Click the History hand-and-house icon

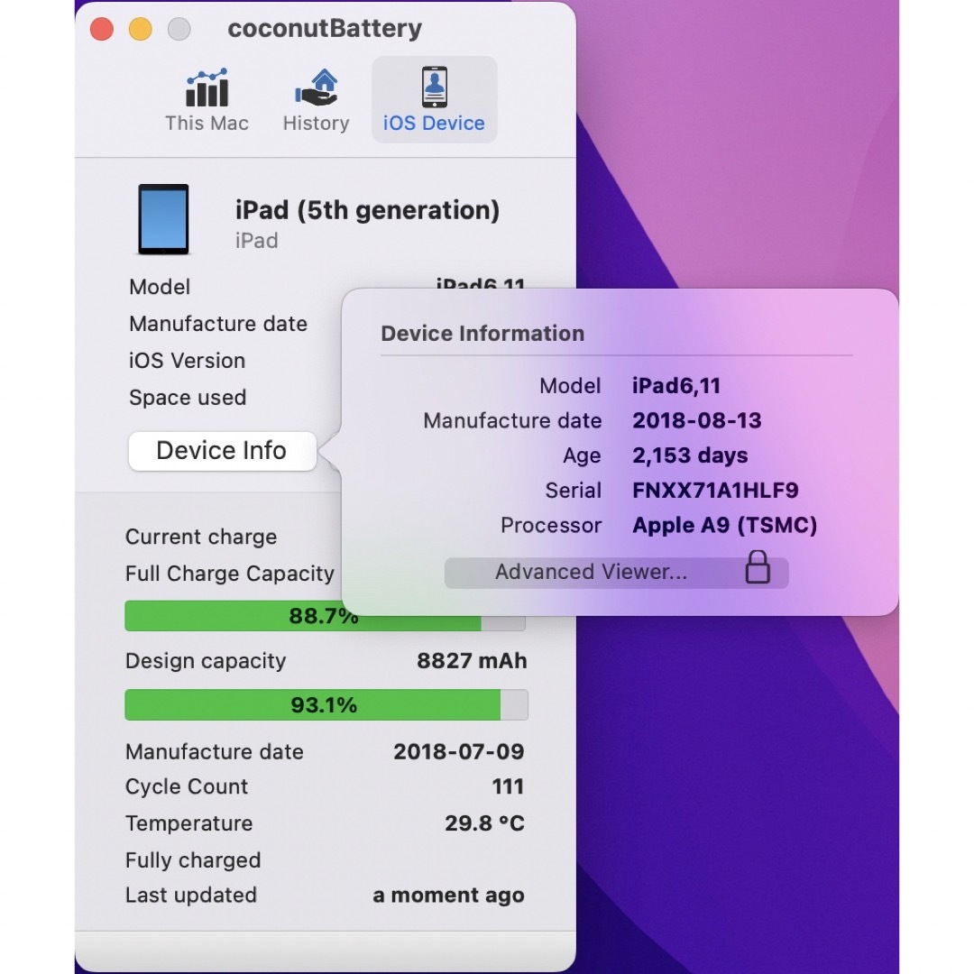coord(317,87)
